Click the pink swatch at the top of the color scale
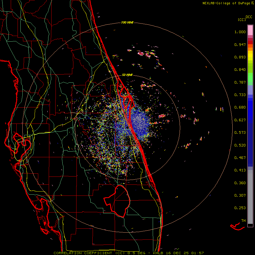 coord(250,30)
